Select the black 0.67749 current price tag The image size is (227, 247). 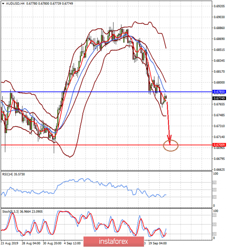[x=219, y=98]
